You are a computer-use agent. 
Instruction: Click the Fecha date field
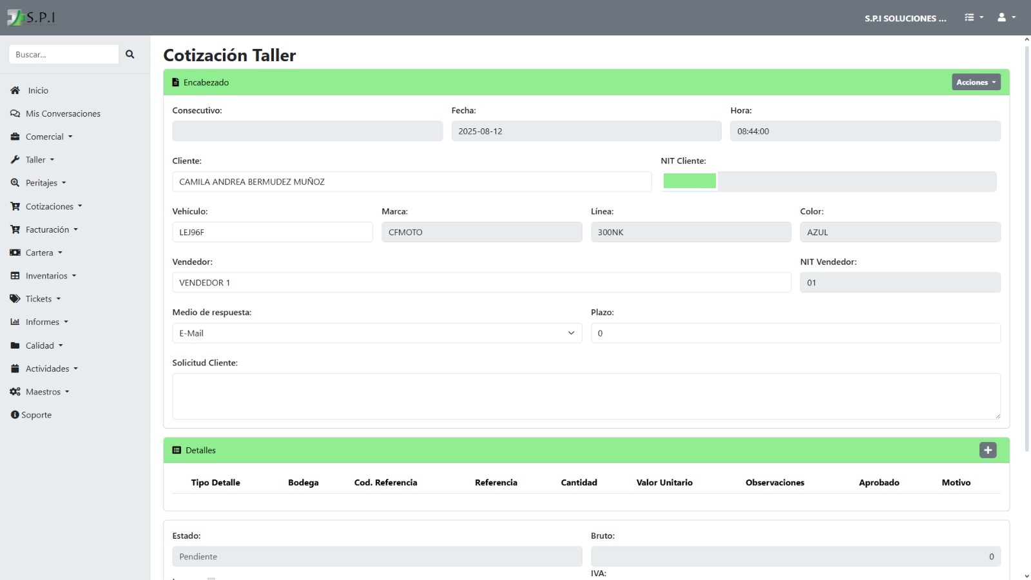[586, 131]
